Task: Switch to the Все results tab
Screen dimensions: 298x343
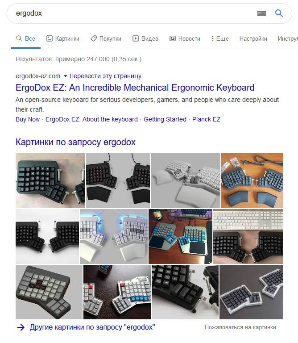Action: [26, 38]
